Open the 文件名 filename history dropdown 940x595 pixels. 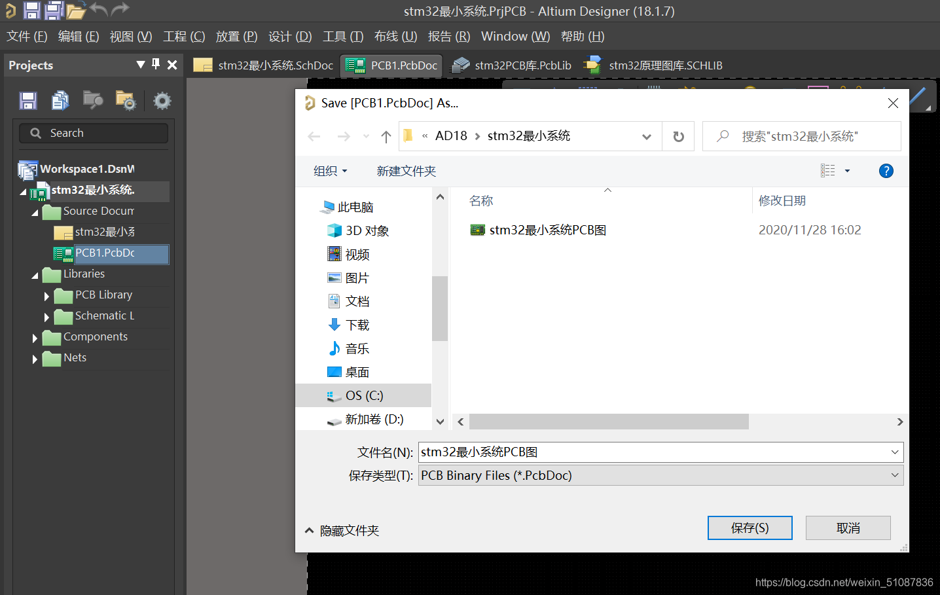(894, 452)
